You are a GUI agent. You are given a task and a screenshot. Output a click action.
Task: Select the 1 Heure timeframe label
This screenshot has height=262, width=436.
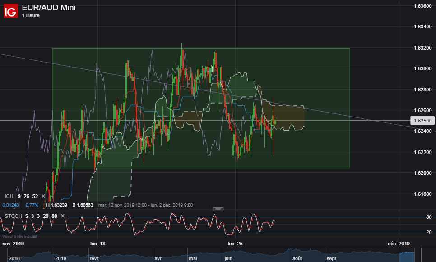pyautogui.click(x=31, y=15)
